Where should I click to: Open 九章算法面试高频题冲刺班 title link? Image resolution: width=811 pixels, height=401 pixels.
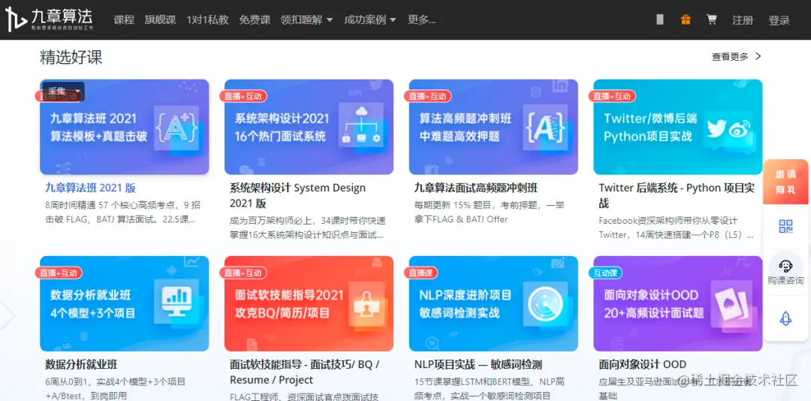coord(476,188)
